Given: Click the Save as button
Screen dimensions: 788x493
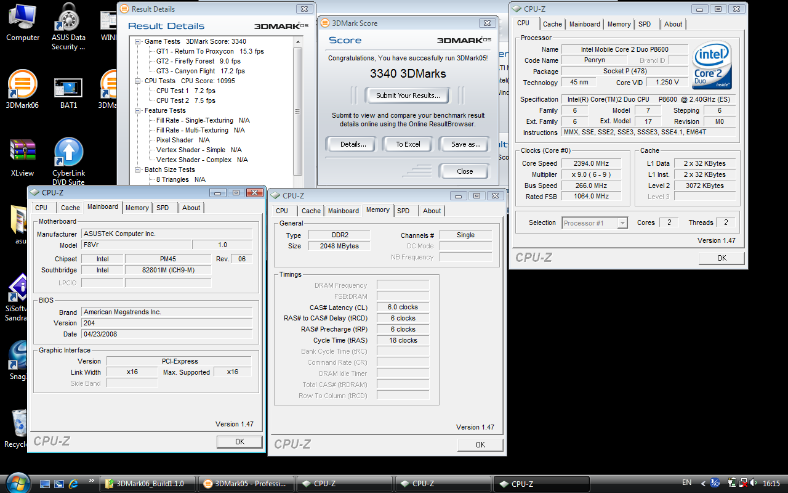Looking at the screenshot, I should 465,144.
